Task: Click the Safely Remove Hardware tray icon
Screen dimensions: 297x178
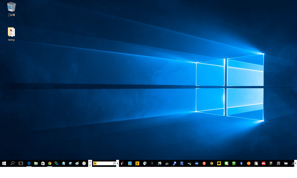Action: [189, 164]
